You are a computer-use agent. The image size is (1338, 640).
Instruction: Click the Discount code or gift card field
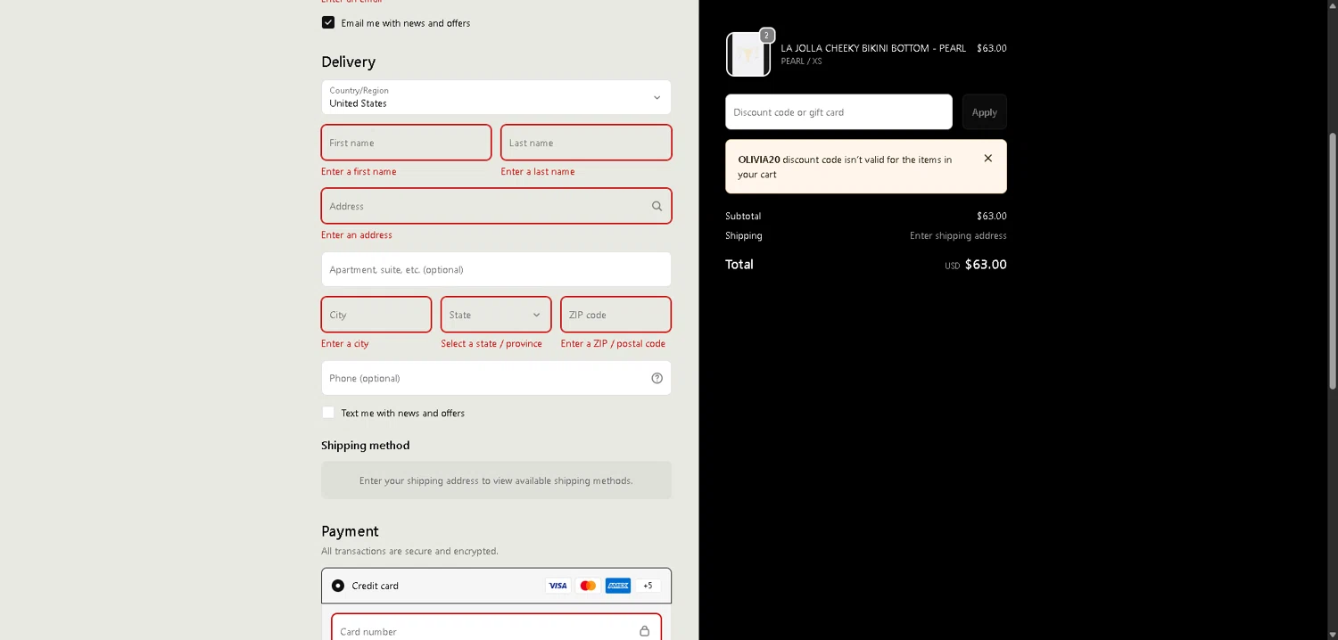[838, 112]
